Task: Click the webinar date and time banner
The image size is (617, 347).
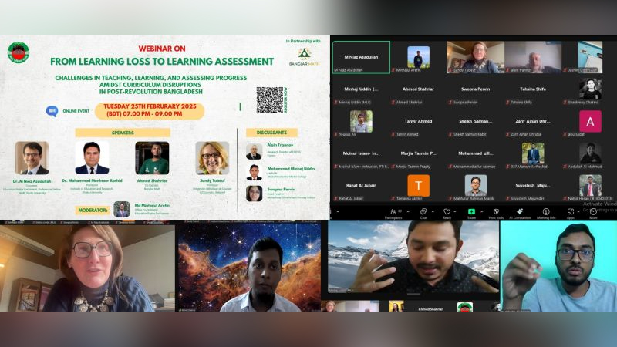Action: [x=150, y=110]
